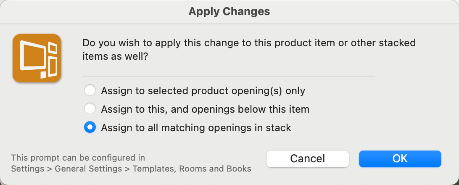Click 'Templates, Rooms and Books' in the footer

192,169
